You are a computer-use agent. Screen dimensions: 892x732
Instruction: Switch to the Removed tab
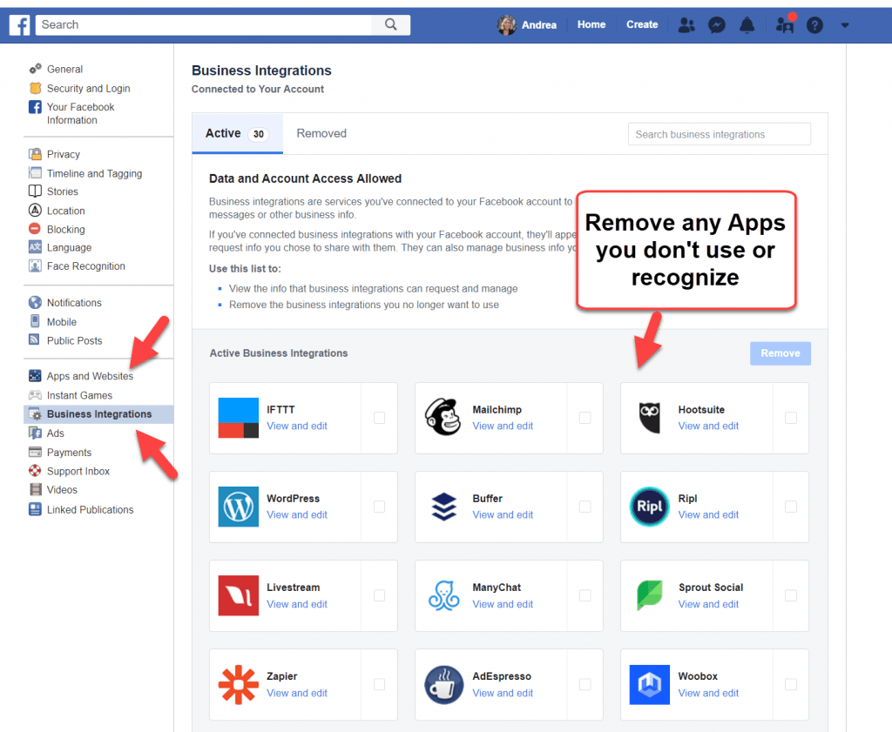[x=321, y=133]
